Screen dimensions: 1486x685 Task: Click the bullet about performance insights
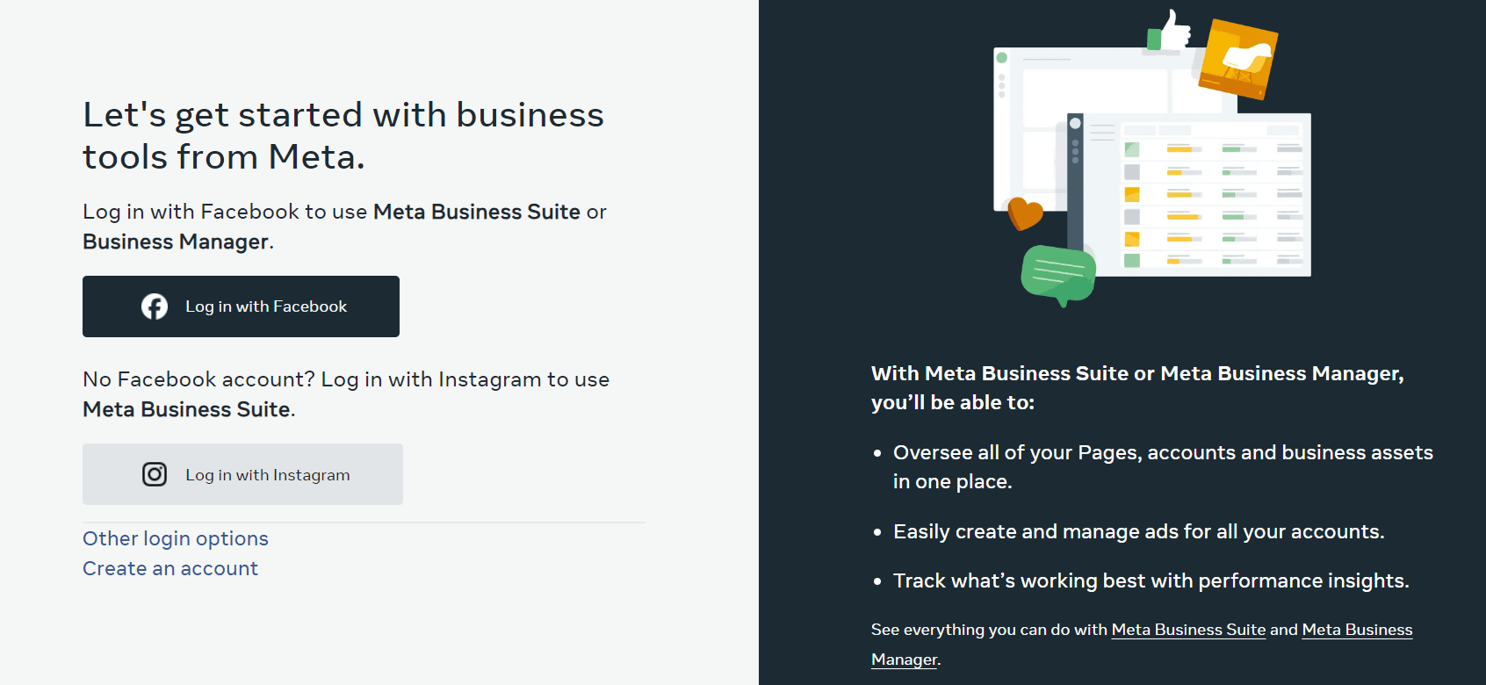[x=1150, y=580]
